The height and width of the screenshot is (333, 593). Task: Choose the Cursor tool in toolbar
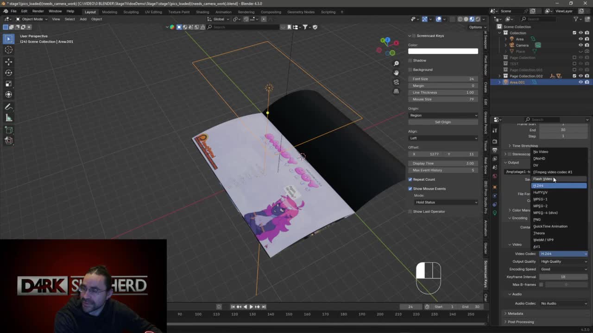tap(8, 50)
